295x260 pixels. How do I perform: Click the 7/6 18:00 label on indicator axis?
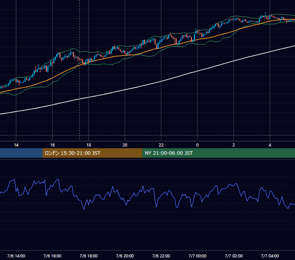[x=88, y=256]
